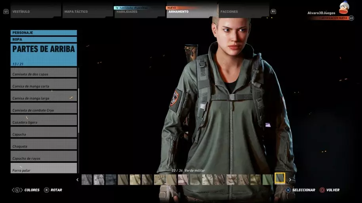This screenshot has height=203, width=362.
Task: Click the L3 notification button icon
Action: pos(351,18)
